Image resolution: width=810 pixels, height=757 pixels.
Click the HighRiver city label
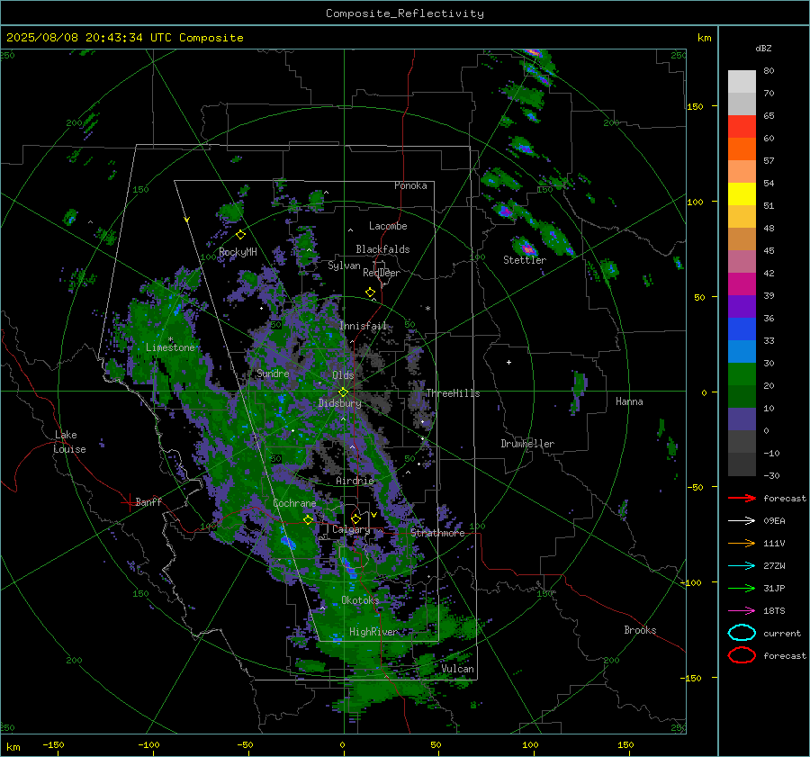(373, 632)
